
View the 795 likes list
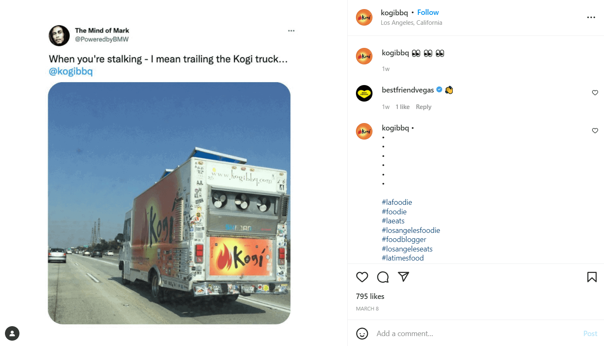coord(370,296)
